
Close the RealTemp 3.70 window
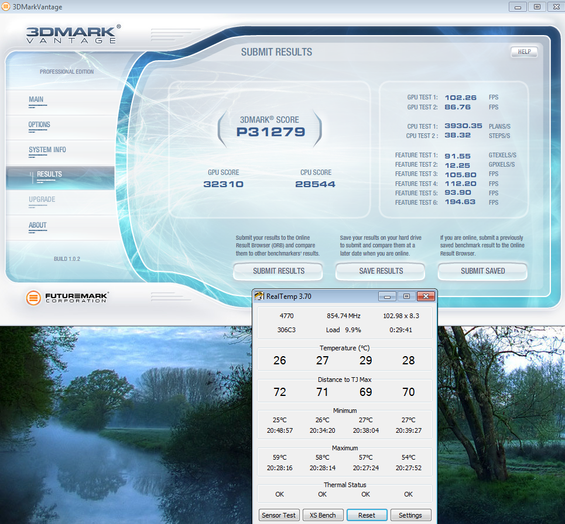coord(426,296)
